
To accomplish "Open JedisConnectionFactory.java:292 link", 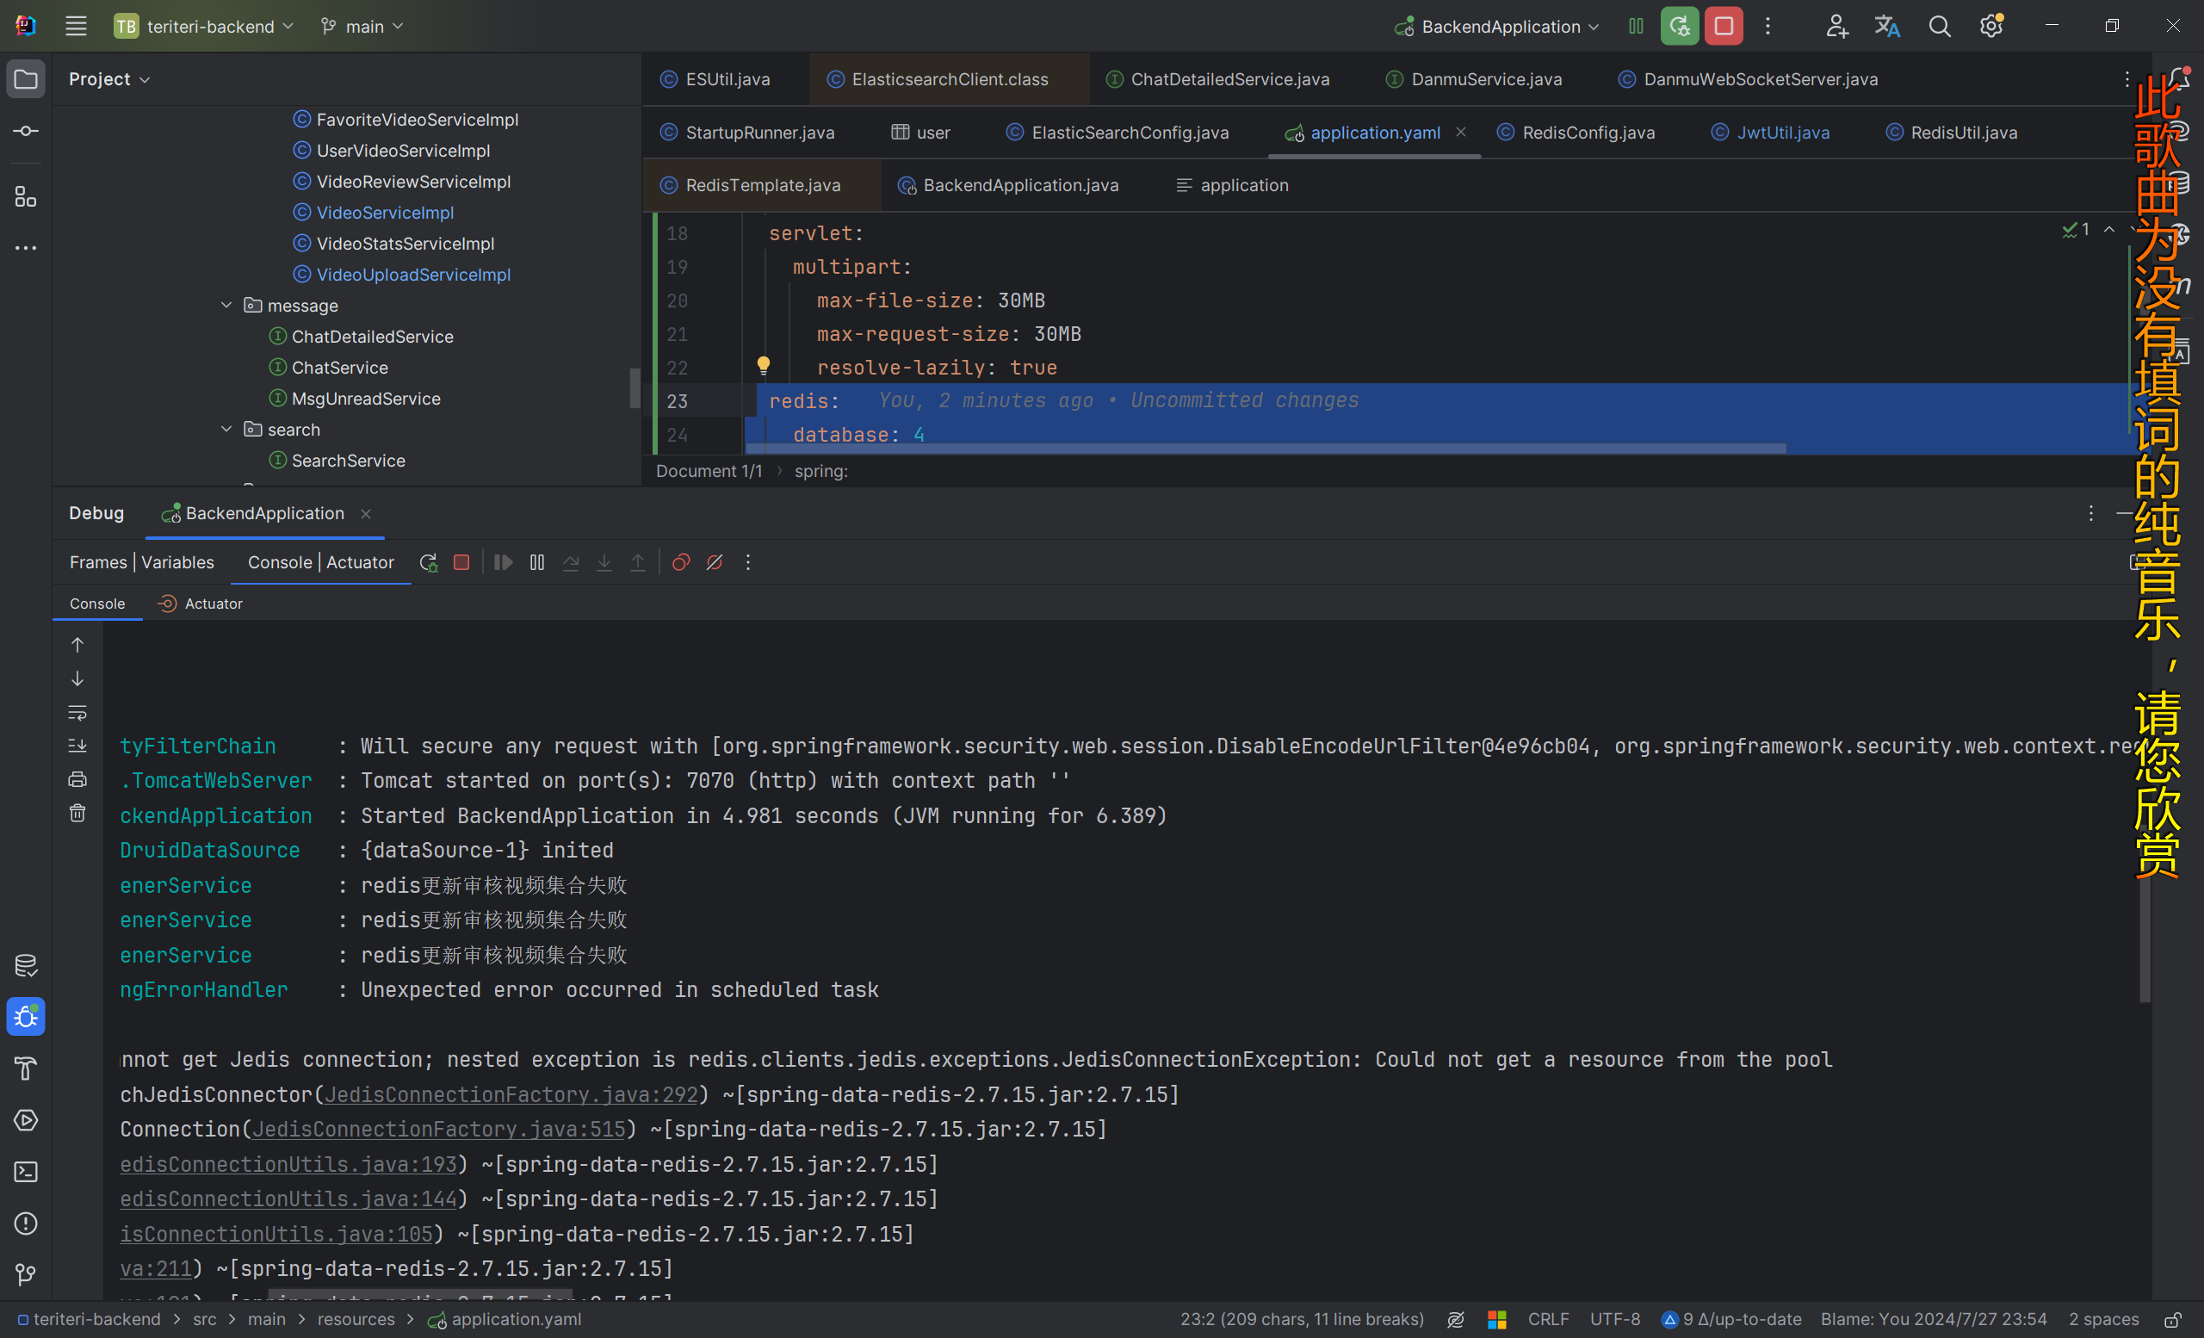I will point(511,1094).
